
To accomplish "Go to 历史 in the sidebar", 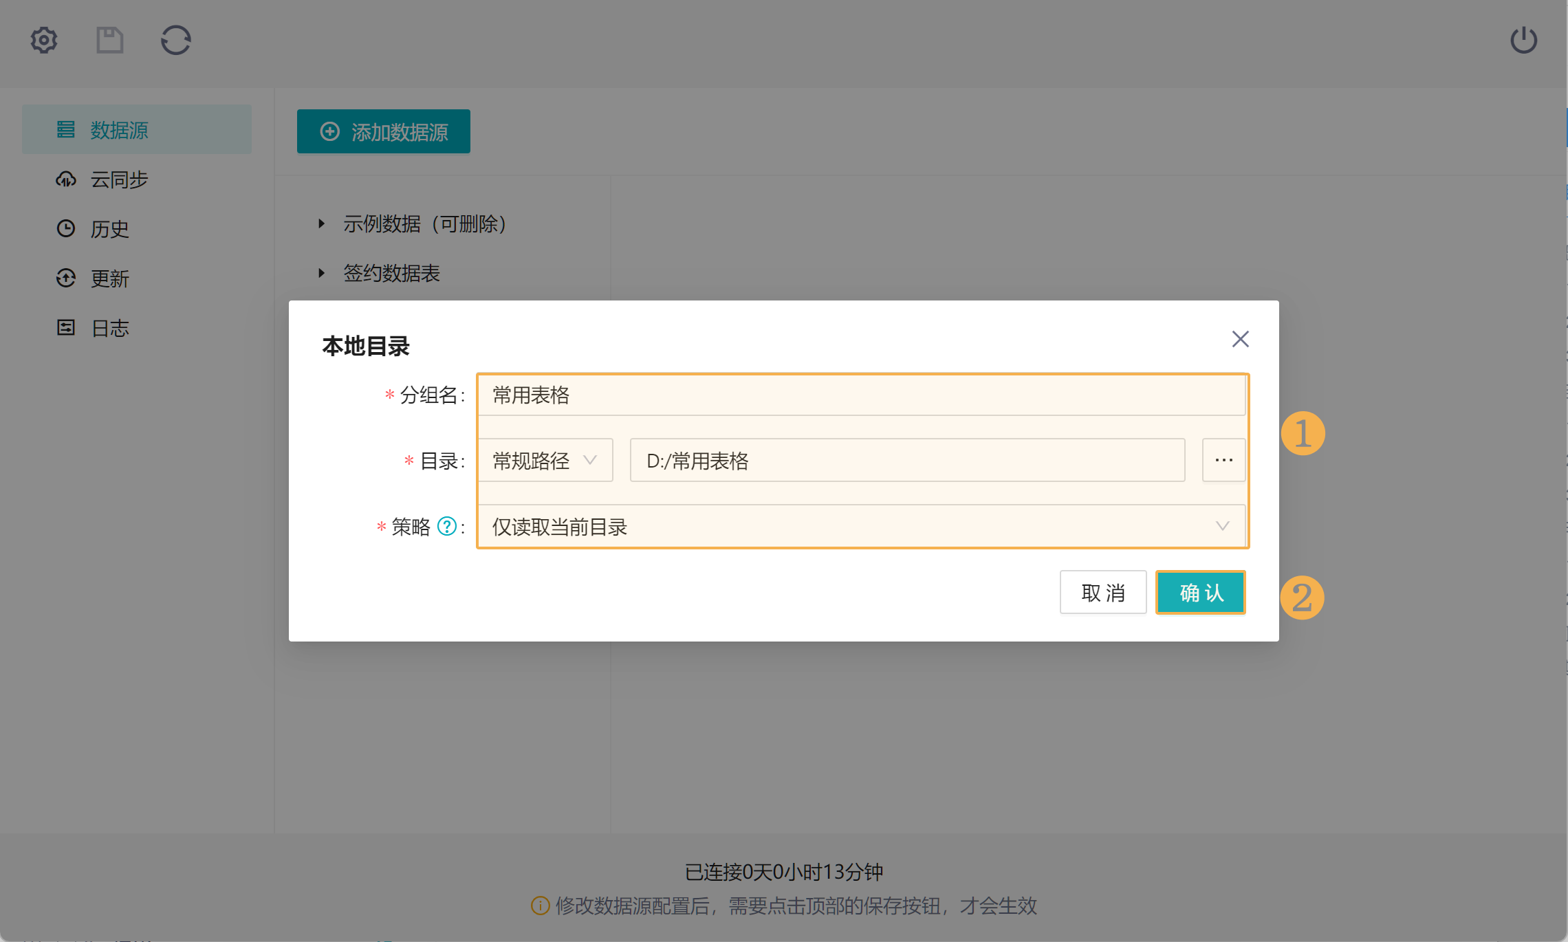I will [109, 229].
